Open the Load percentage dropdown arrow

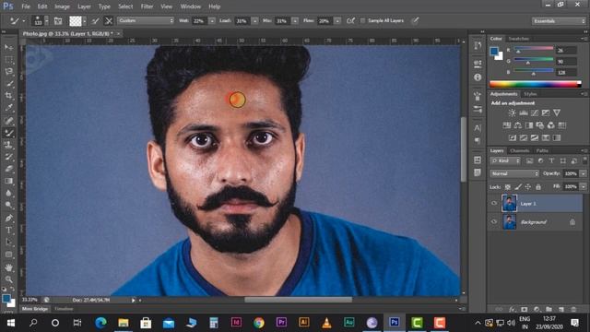click(254, 21)
